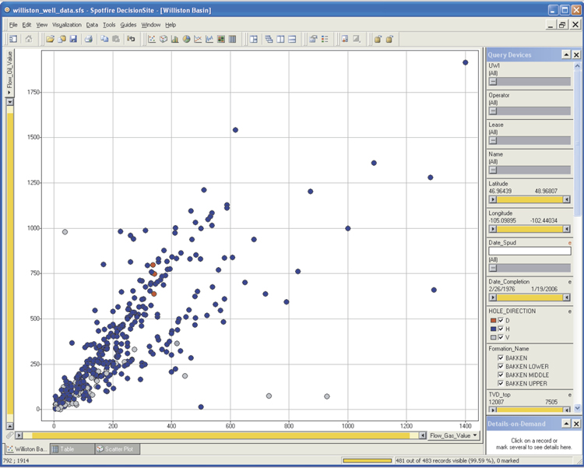Open the properties dialog toolbar icon
The image size is (584, 468).
313,39
